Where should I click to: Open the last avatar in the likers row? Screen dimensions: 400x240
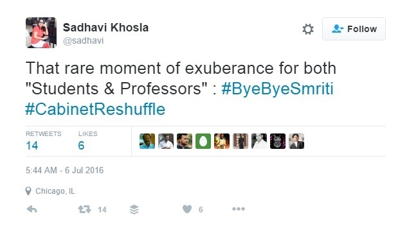(296, 141)
